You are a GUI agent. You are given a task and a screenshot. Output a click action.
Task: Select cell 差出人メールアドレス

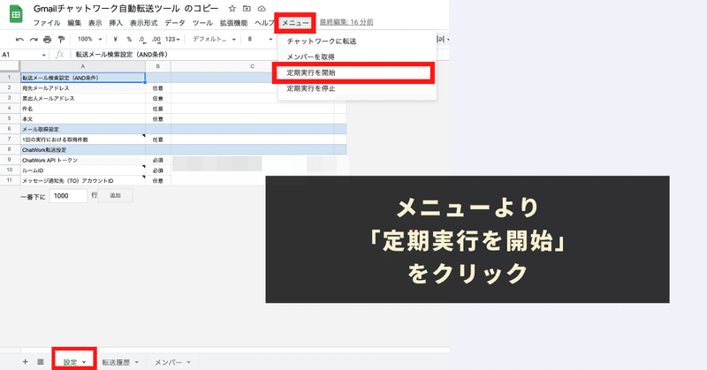coord(83,98)
